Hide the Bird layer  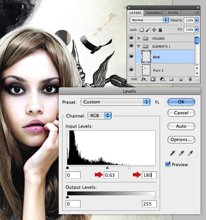131,57
